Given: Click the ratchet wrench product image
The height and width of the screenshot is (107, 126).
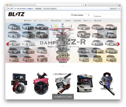Looking at the screenshot, I should (x=107, y=88).
